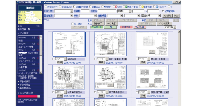The height and width of the screenshot is (106, 197).
Task: Click the Internet Explorer icon in title bar
Action: coord(18,2)
